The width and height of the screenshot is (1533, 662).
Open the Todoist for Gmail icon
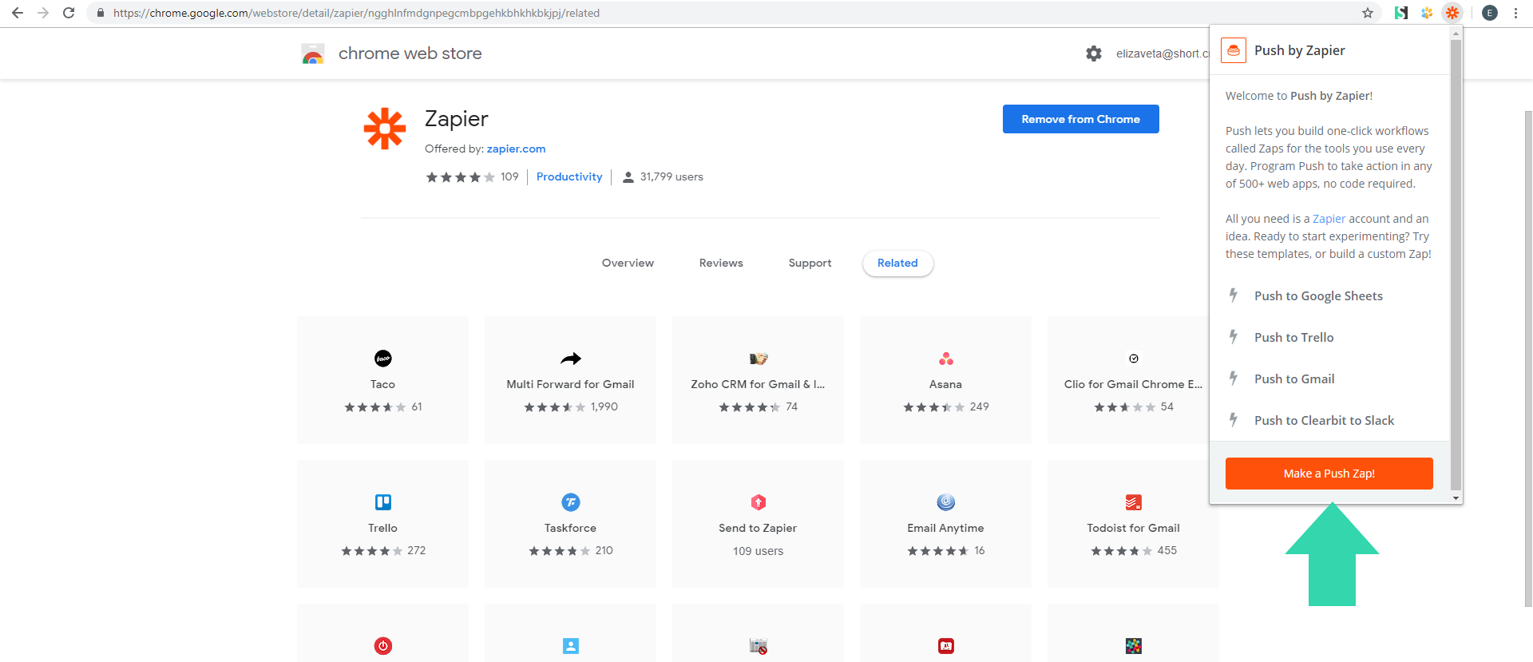pyautogui.click(x=1133, y=502)
